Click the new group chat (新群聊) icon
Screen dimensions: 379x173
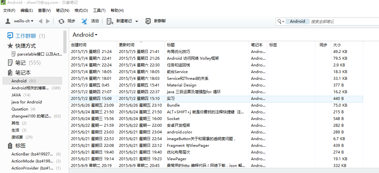click(x=148, y=21)
